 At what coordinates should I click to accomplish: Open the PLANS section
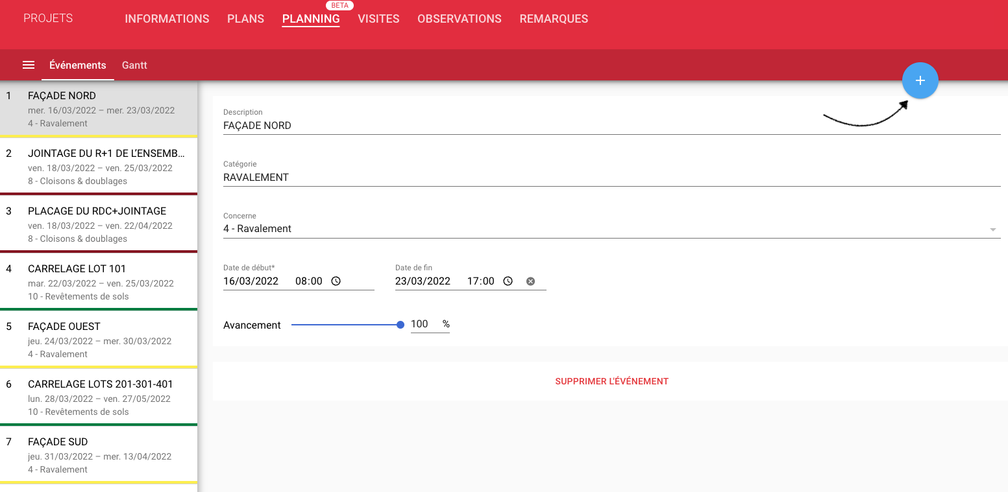[245, 19]
